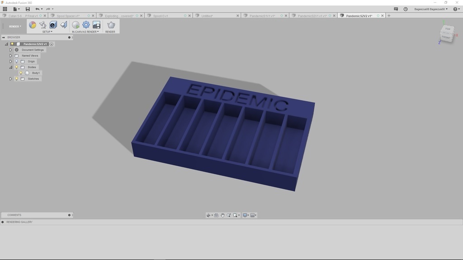Expand Document Settings node
This screenshot has height=260, width=463.
(11, 50)
